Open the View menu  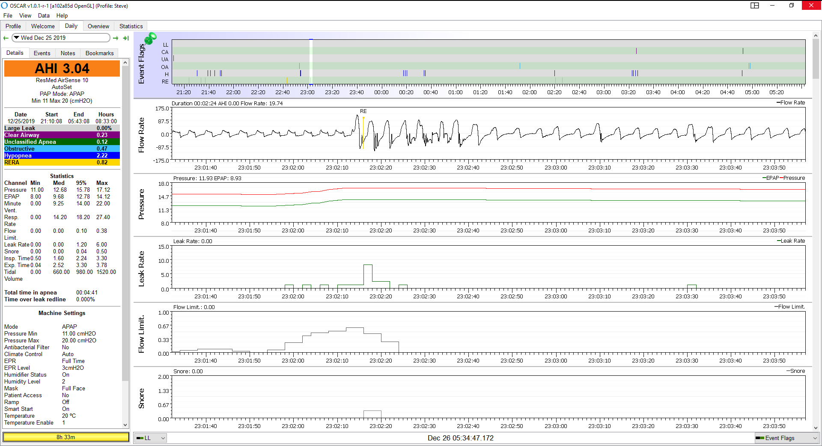coord(25,15)
